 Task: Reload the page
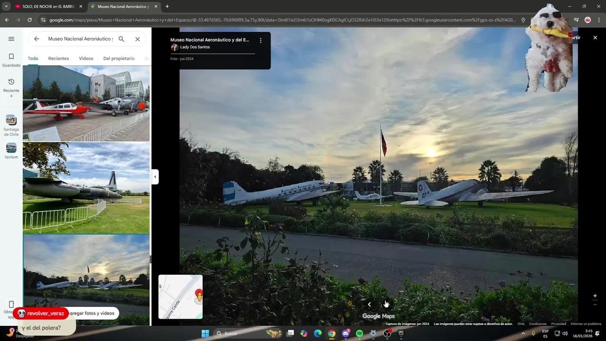(29, 20)
